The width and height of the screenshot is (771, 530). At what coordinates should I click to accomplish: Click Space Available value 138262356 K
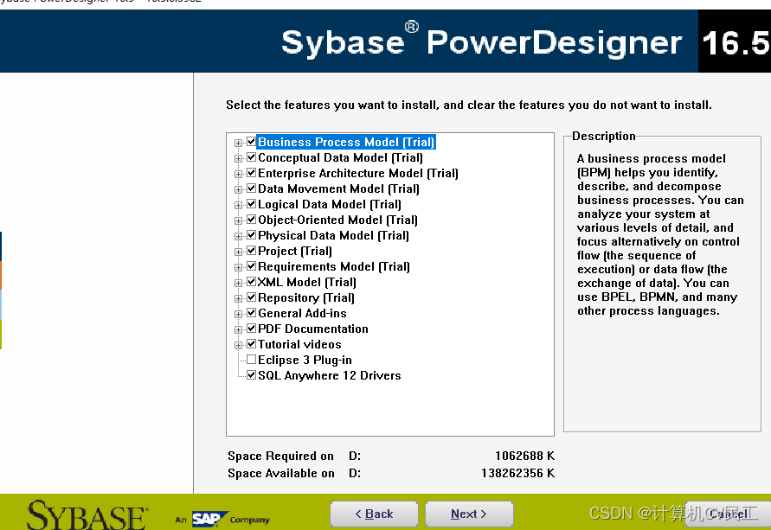[517, 473]
